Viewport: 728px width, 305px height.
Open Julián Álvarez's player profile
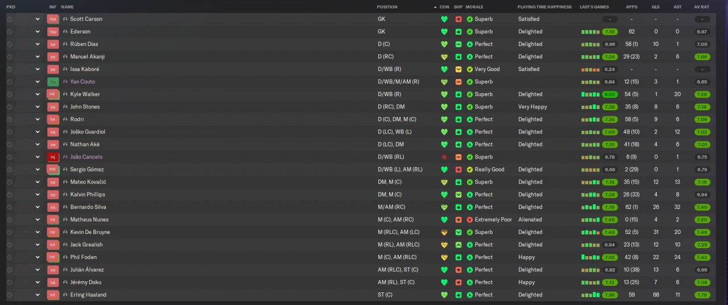(x=87, y=270)
